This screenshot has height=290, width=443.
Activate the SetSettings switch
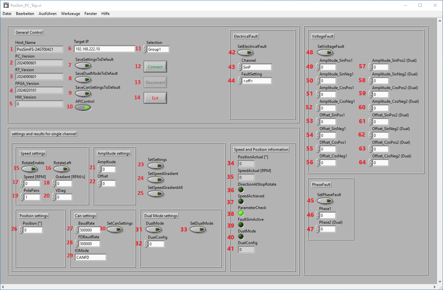156,166
